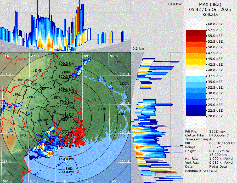Click the dark red top legend swatch
Viewport: 237px width, 183px height.
coord(196,33)
